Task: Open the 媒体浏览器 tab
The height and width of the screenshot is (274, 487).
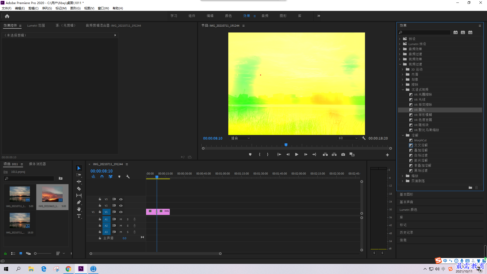Action: [37, 164]
